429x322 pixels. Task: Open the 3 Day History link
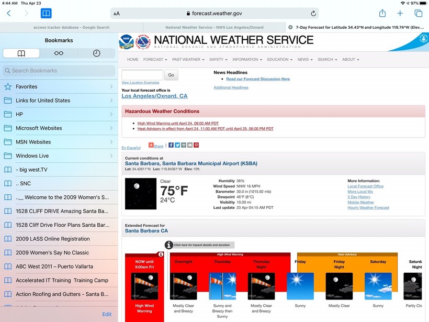pos(359,197)
